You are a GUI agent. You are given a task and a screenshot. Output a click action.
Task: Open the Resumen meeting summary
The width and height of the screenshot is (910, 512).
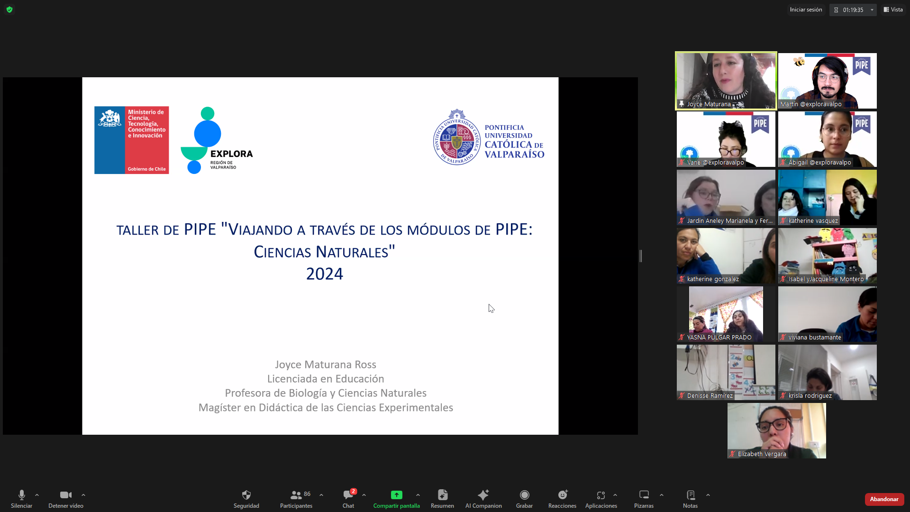[x=442, y=495]
